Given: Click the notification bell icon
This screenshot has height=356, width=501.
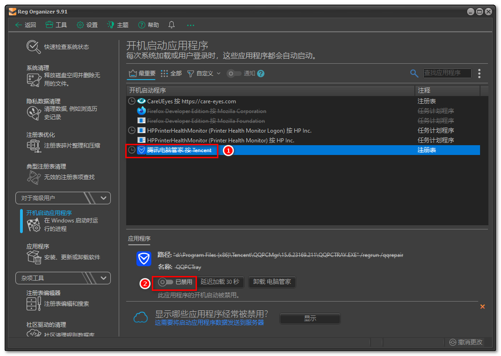Looking at the screenshot, I should click(x=172, y=25).
